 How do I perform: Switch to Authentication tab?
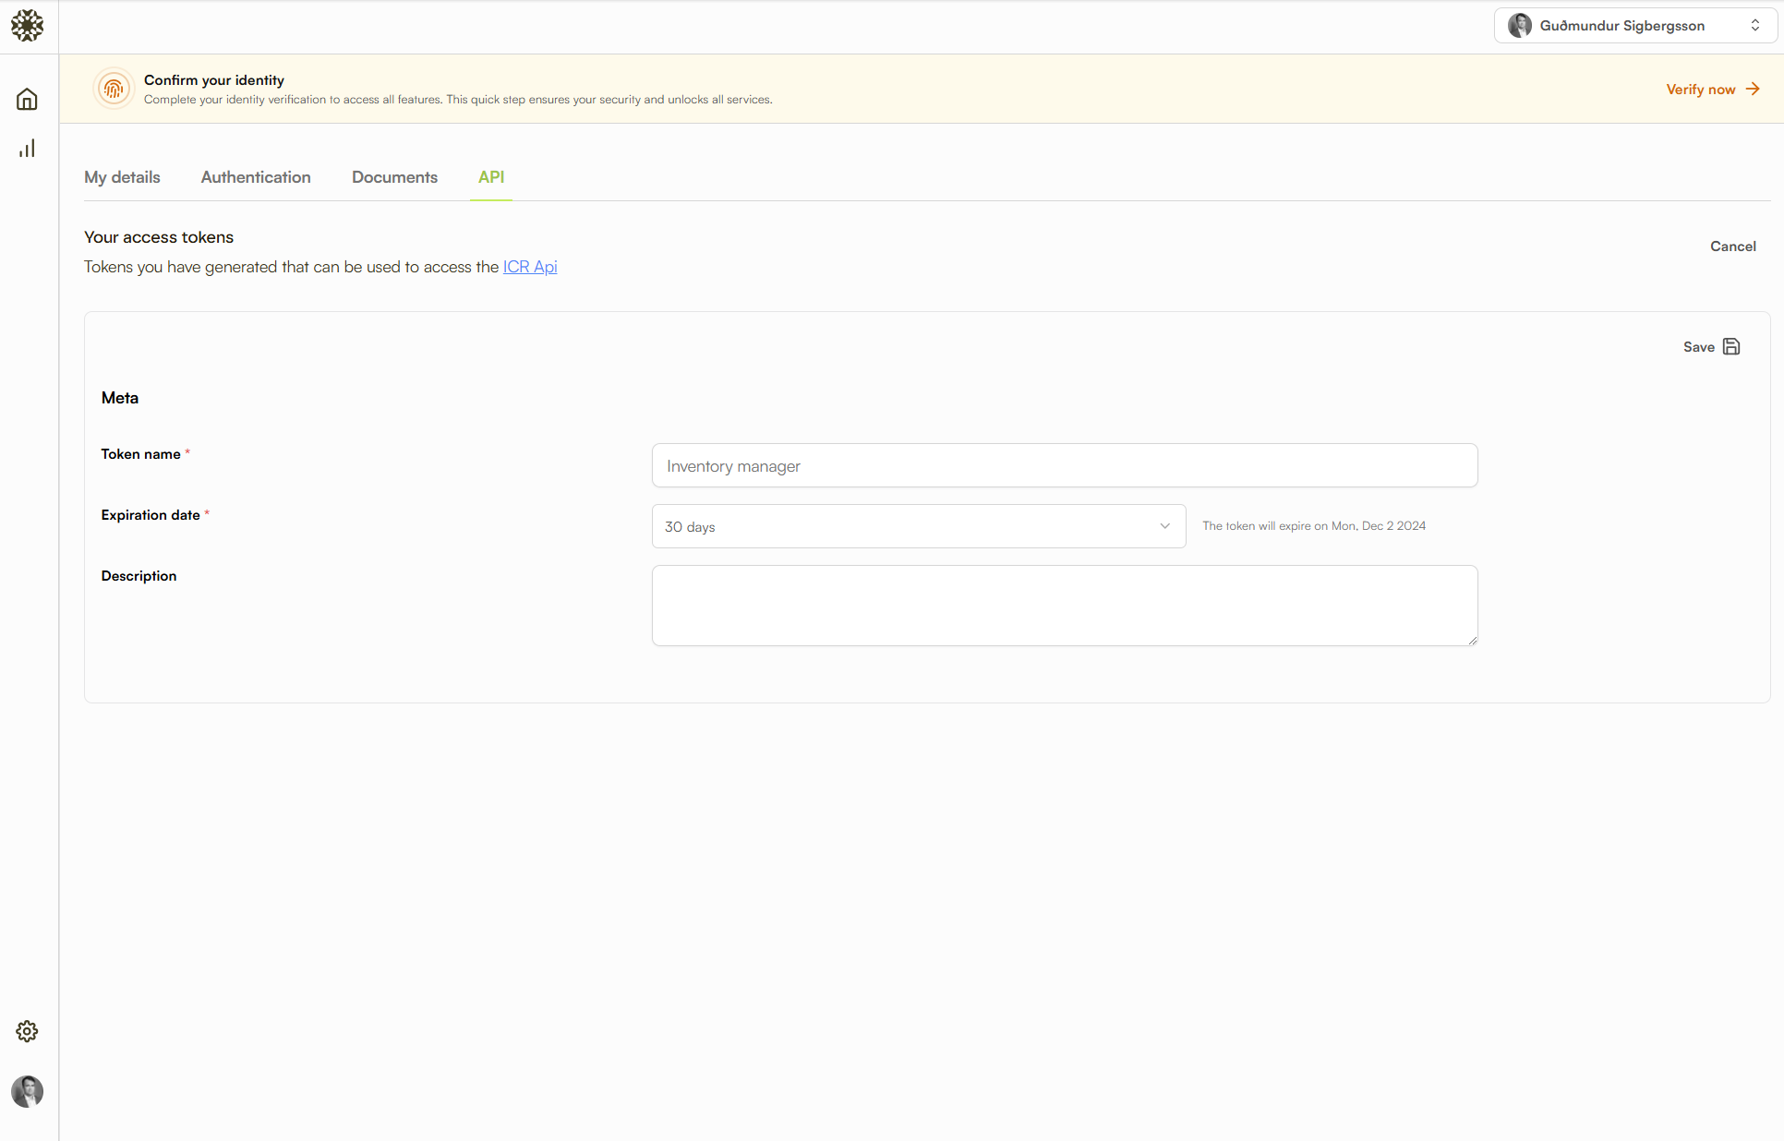point(256,177)
